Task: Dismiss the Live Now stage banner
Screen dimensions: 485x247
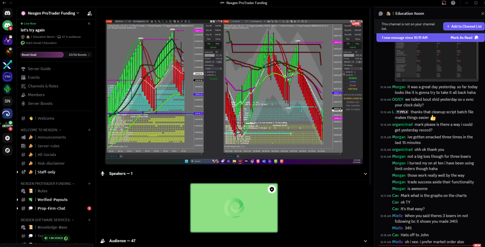Action: click(x=89, y=24)
